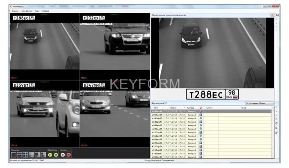Select the single-camera layout icon
The image size is (289, 168).
(x=14, y=155)
